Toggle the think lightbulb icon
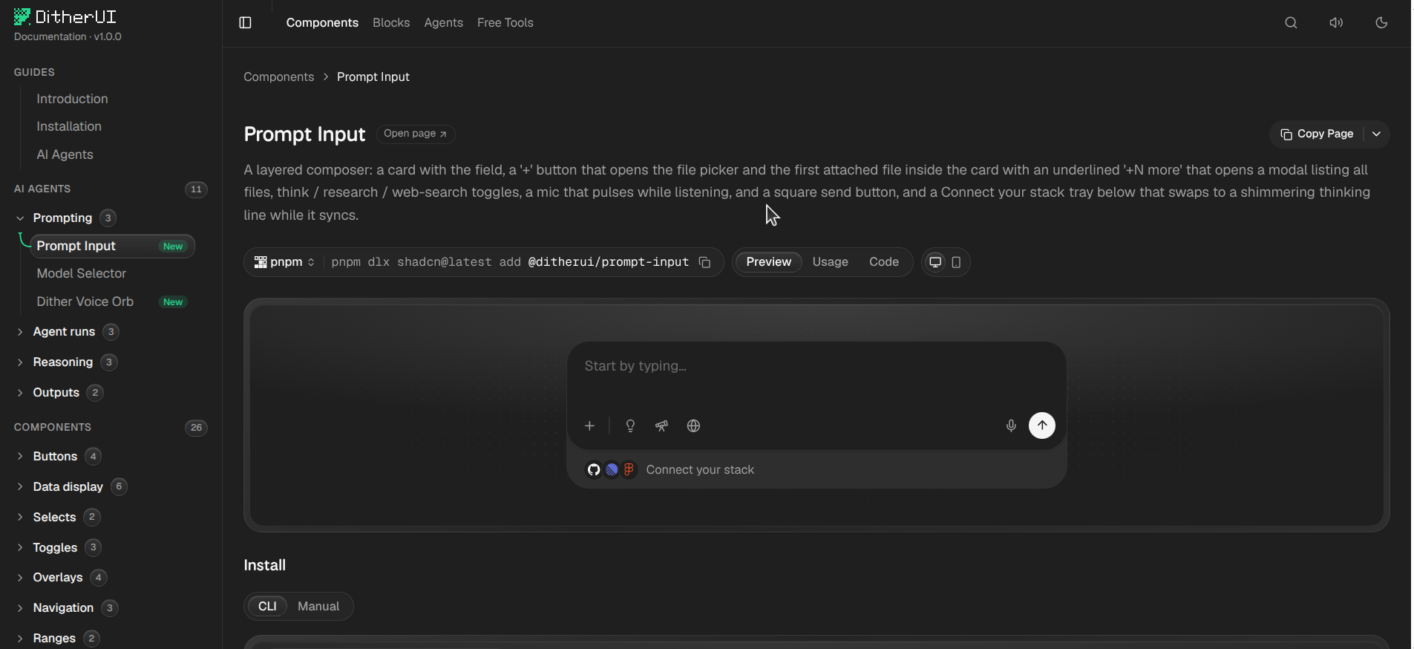This screenshot has height=649, width=1414. pos(630,426)
